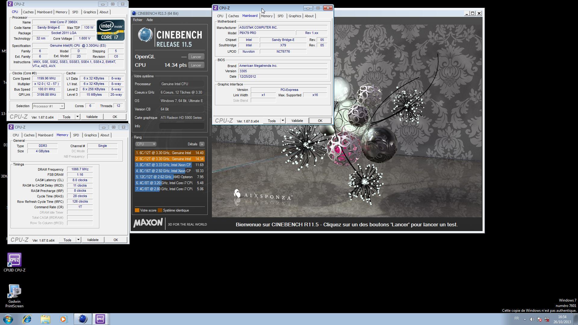This screenshot has width=578, height=325.
Task: Click Validate in the Mainboard CPU-Z window
Action: point(297,121)
